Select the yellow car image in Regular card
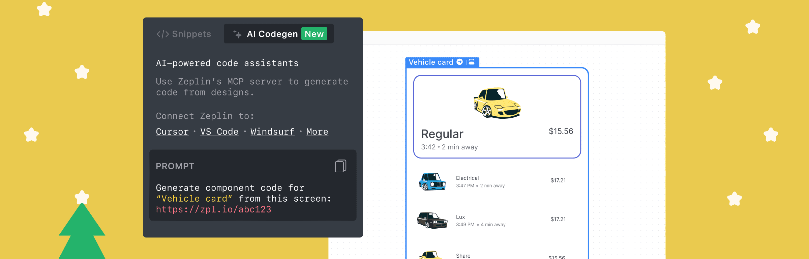This screenshot has height=259, width=809. (x=497, y=103)
